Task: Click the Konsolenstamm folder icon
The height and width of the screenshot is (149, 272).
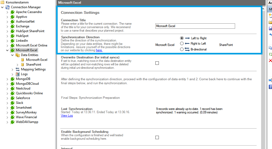Action: tap(2, 2)
